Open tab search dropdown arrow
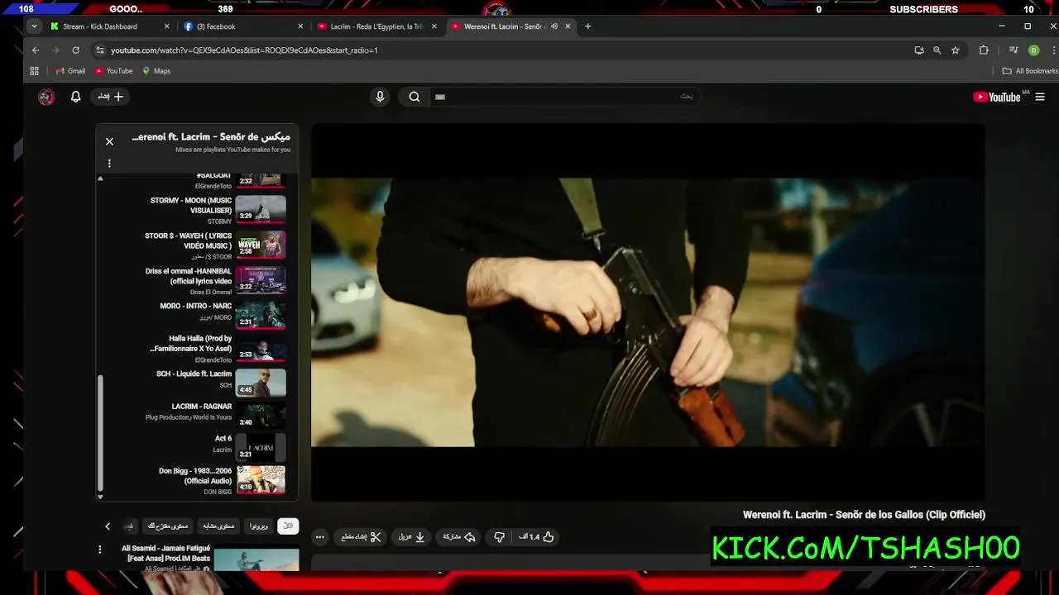 (34, 26)
